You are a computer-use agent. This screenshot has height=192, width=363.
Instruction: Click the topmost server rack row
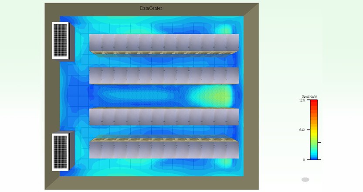point(164,44)
